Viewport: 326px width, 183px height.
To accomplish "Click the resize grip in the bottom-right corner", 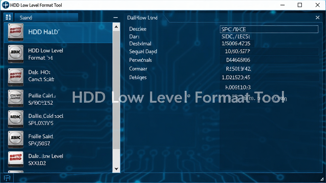I will point(322,179).
